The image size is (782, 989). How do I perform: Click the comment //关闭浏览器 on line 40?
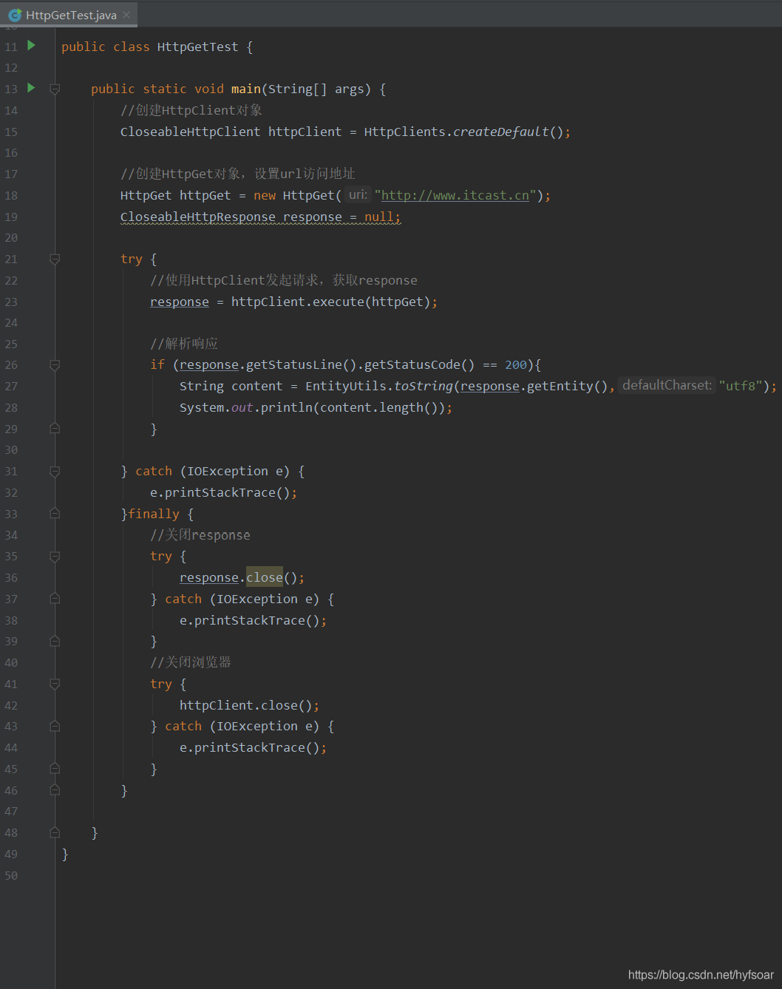tap(191, 662)
